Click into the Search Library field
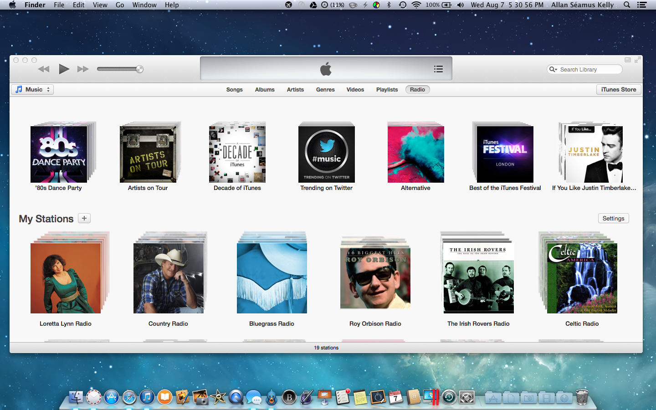This screenshot has width=656, height=410. click(584, 69)
